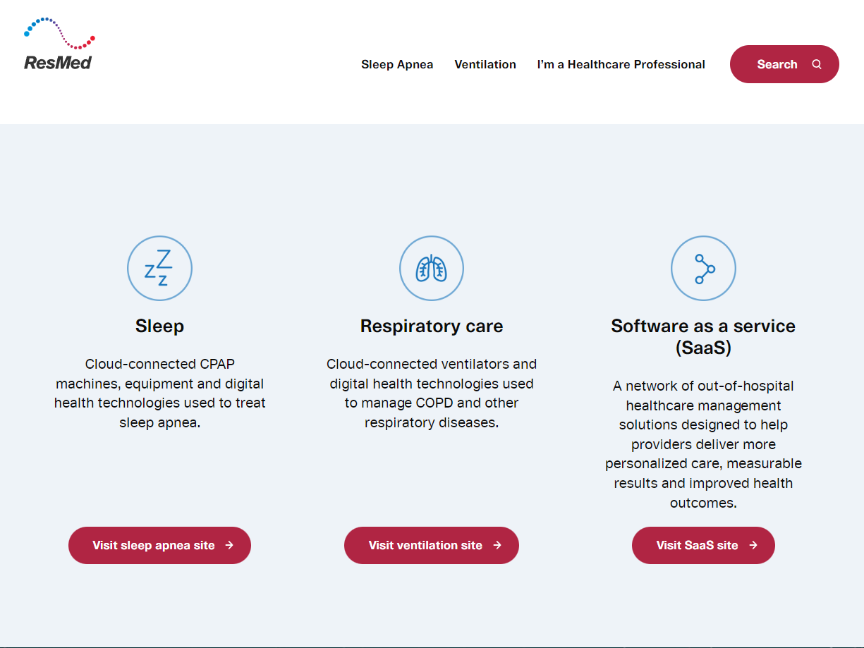
Task: Click the Sleep zzz circle icon
Action: [x=159, y=269]
